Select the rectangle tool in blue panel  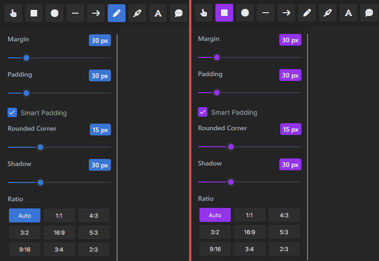coord(34,13)
